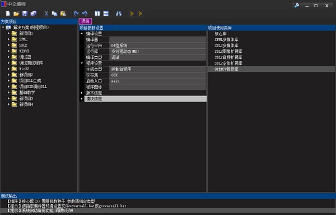Click the 项目使用类库 panel header
This screenshot has height=215, width=336.
pyautogui.click(x=271, y=28)
